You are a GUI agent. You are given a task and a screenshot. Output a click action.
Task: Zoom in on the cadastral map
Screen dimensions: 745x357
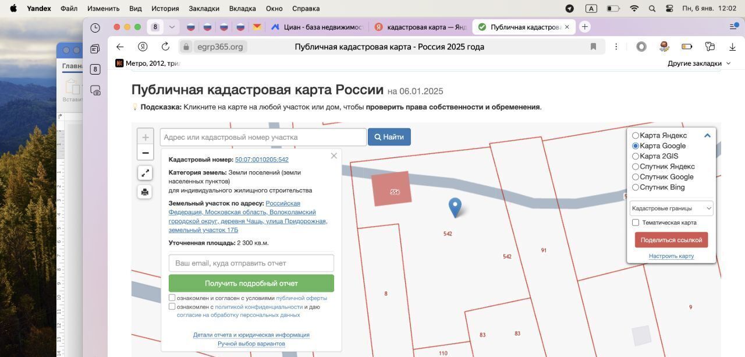click(145, 137)
